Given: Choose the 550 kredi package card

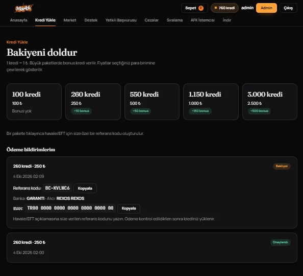Looking at the screenshot, I should [152, 102].
